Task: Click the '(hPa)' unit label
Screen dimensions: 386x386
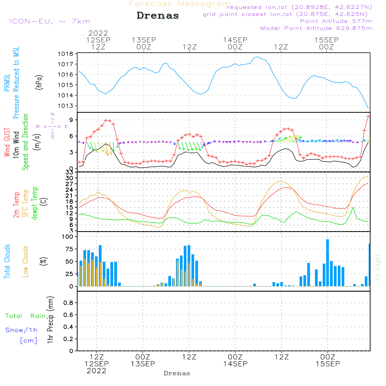Action: coord(39,82)
